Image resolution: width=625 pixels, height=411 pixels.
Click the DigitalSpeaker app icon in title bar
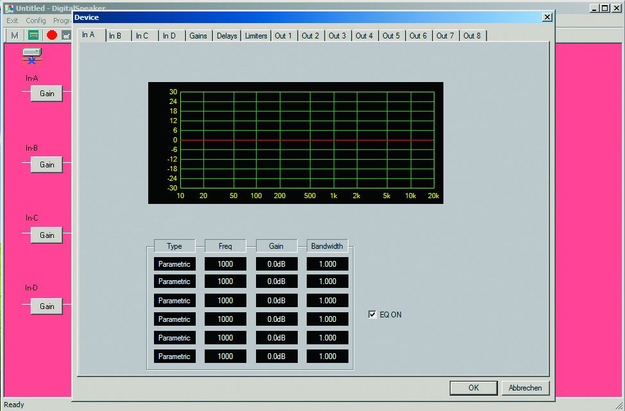tap(9, 8)
